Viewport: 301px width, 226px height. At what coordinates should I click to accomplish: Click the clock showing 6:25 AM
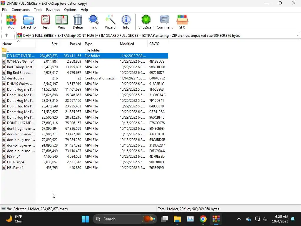pyautogui.click(x=280, y=219)
